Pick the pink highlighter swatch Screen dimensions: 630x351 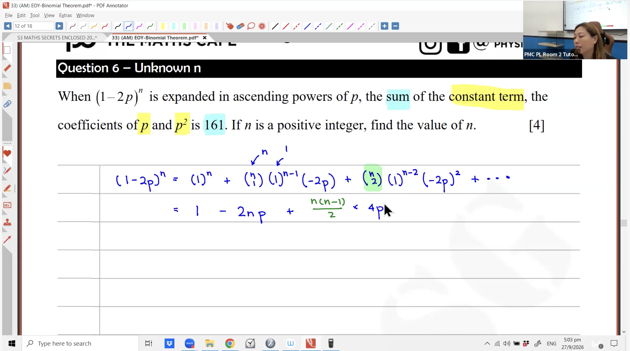[x=195, y=26]
